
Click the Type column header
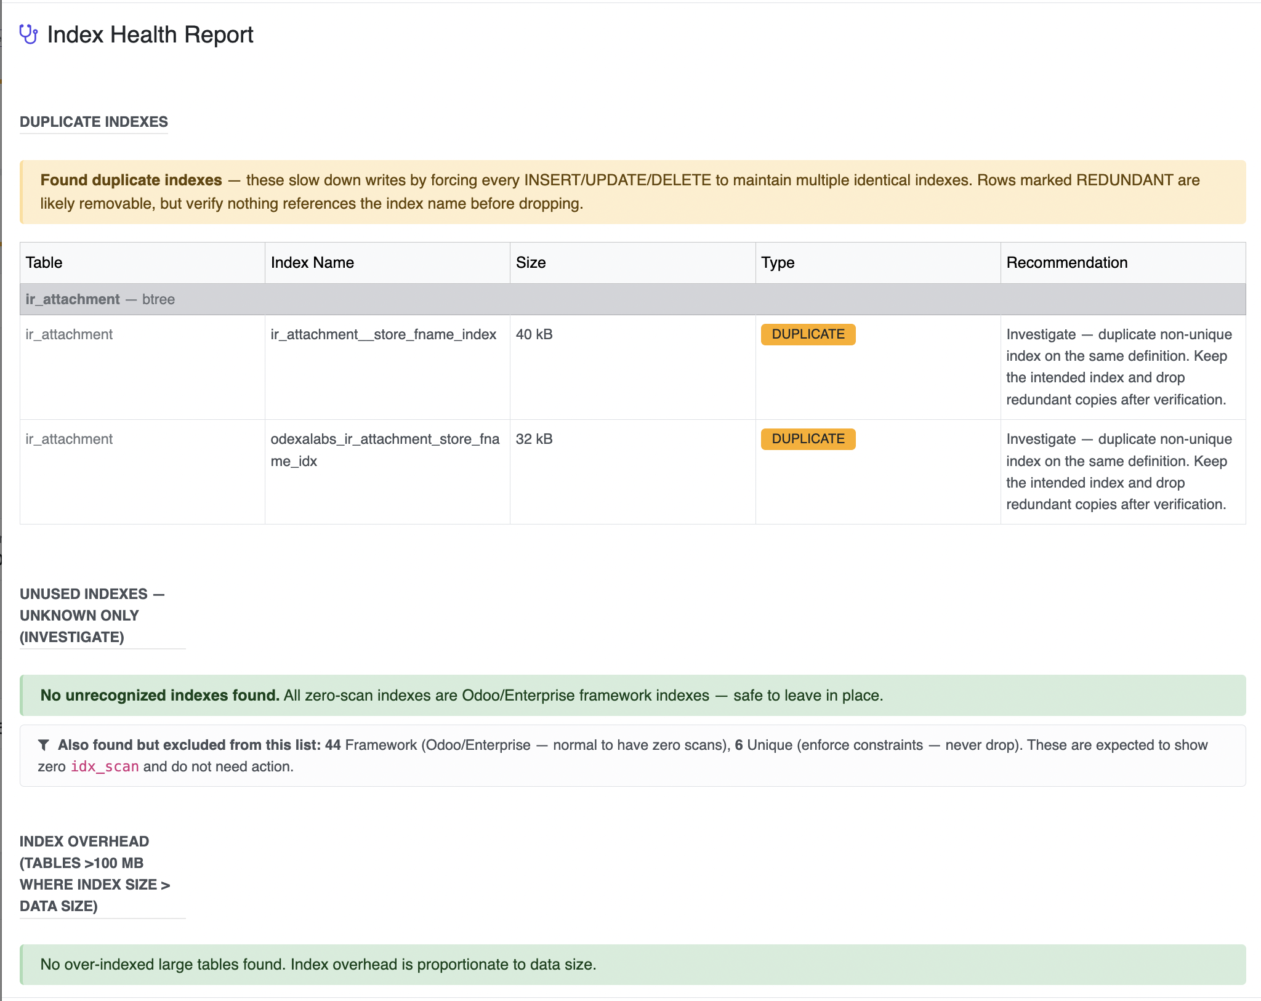[x=878, y=263]
